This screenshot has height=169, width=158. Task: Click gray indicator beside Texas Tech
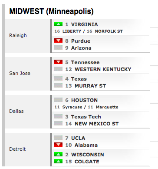point(58,116)
